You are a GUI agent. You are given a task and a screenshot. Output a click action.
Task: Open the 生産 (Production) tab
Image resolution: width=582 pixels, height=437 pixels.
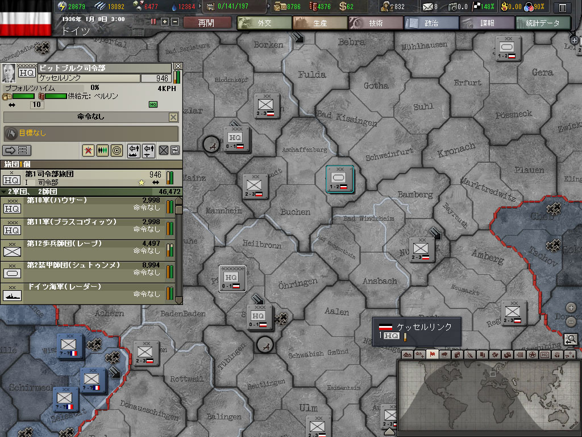pos(320,23)
